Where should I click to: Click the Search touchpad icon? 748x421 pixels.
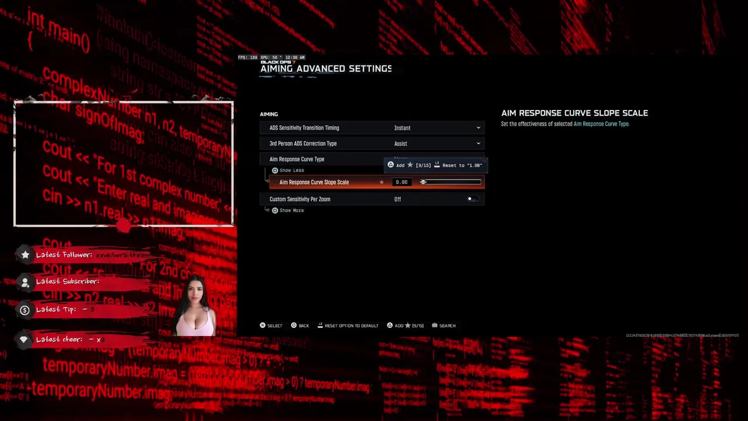[434, 325]
